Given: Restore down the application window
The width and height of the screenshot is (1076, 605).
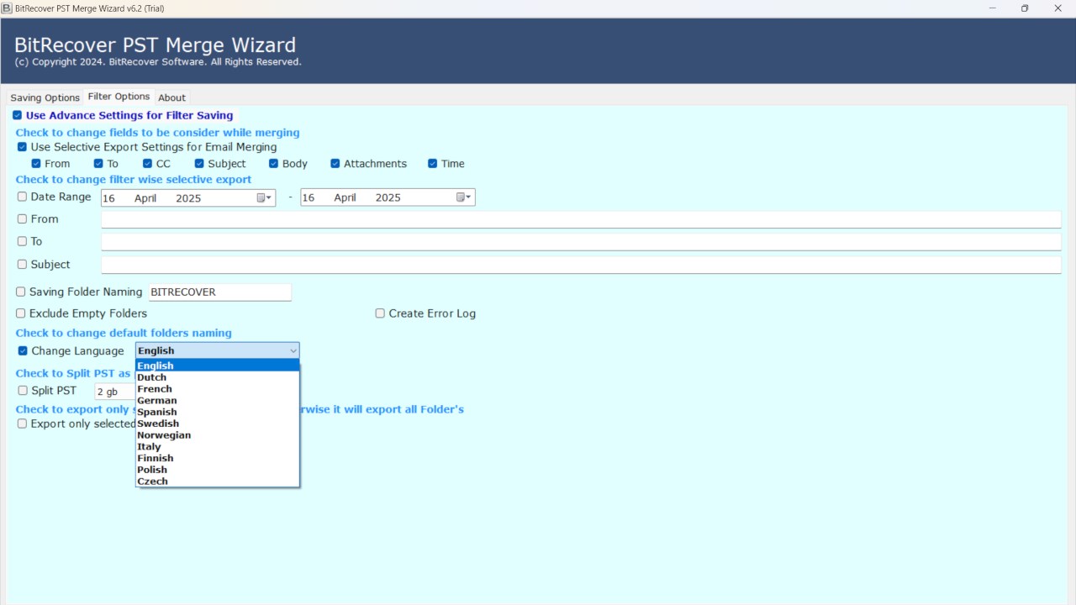Looking at the screenshot, I should click(x=1025, y=8).
